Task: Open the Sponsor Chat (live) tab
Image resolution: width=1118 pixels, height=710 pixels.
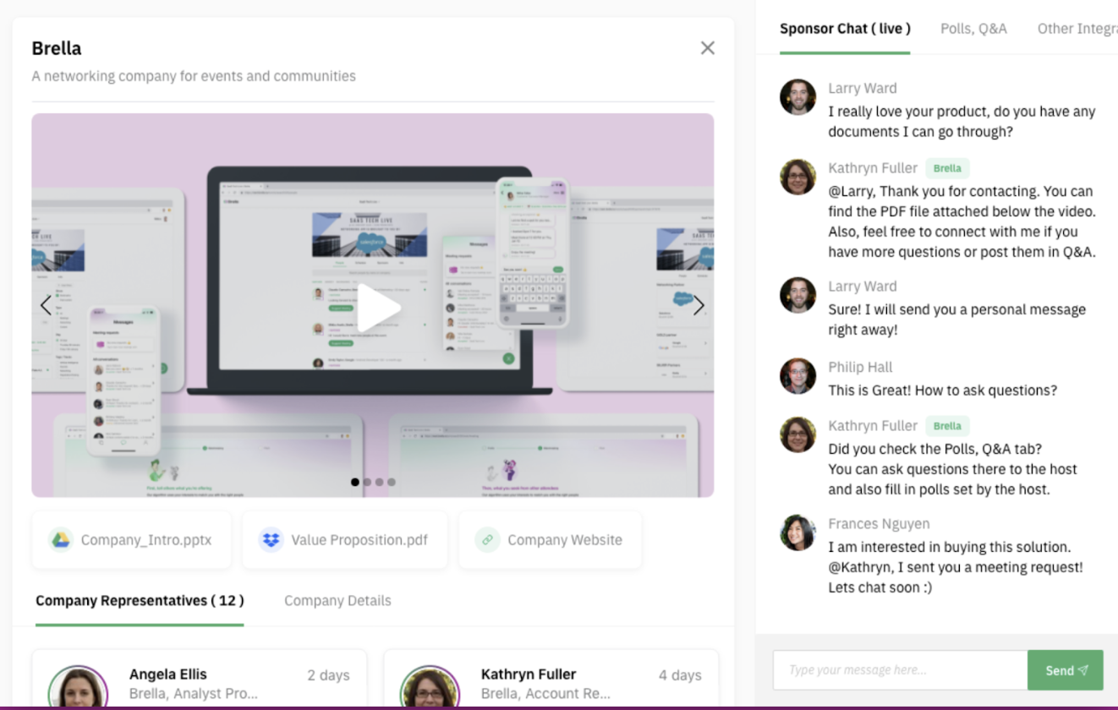Action: coord(845,29)
